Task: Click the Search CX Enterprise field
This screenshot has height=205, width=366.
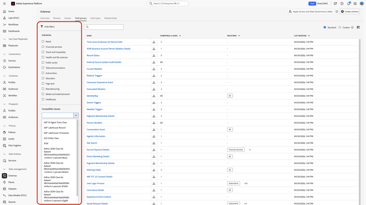Action: click(x=167, y=3)
